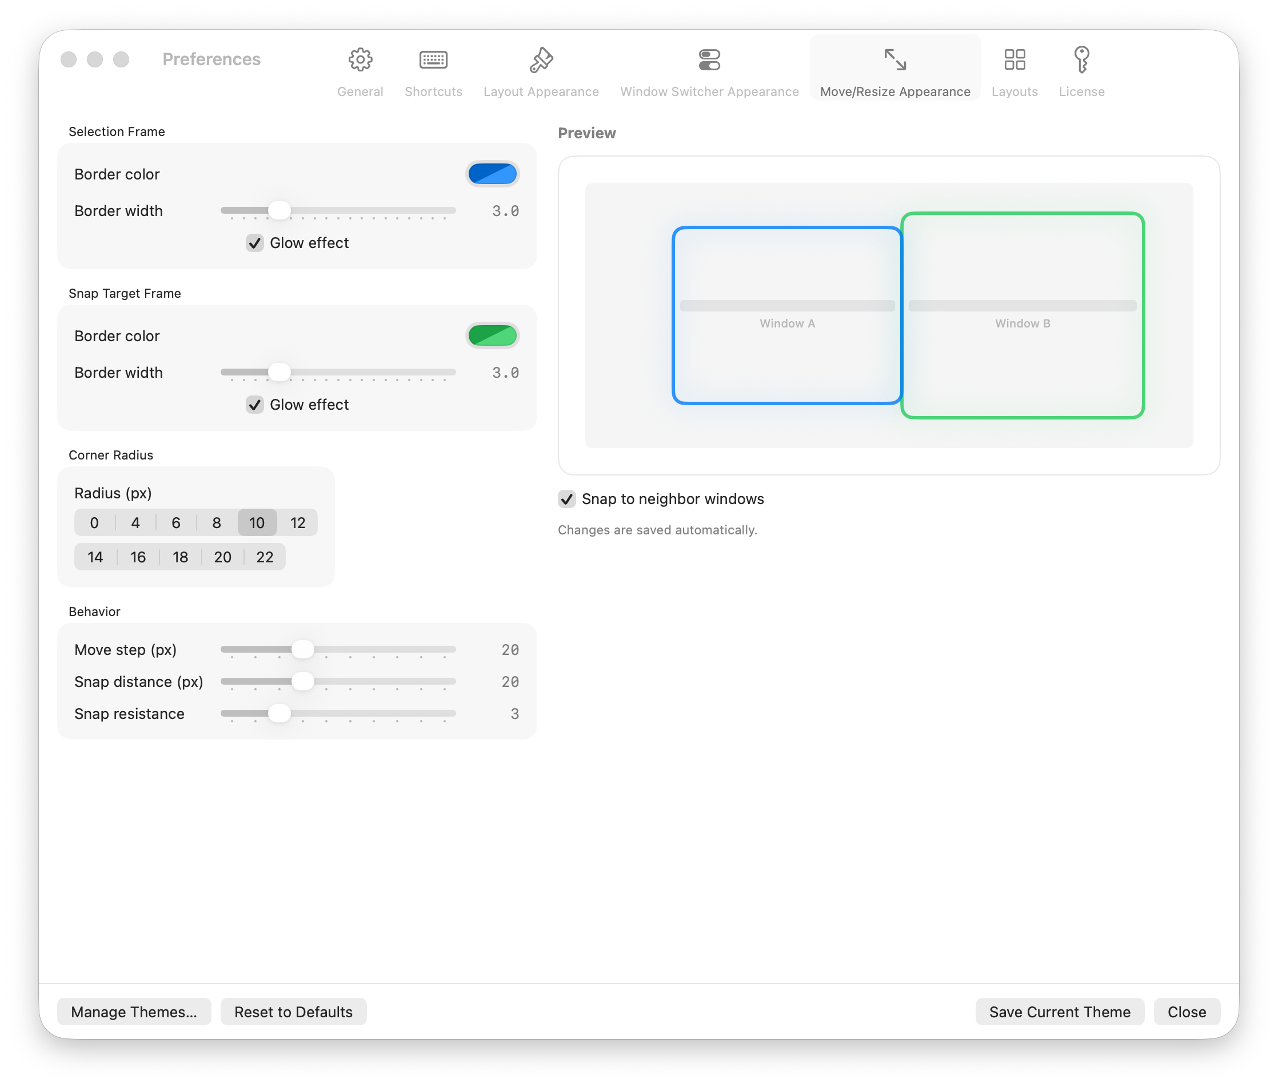Image resolution: width=1278 pixels, height=1087 pixels.
Task: Click Selection Frame border width value 3.0
Action: 505,211
